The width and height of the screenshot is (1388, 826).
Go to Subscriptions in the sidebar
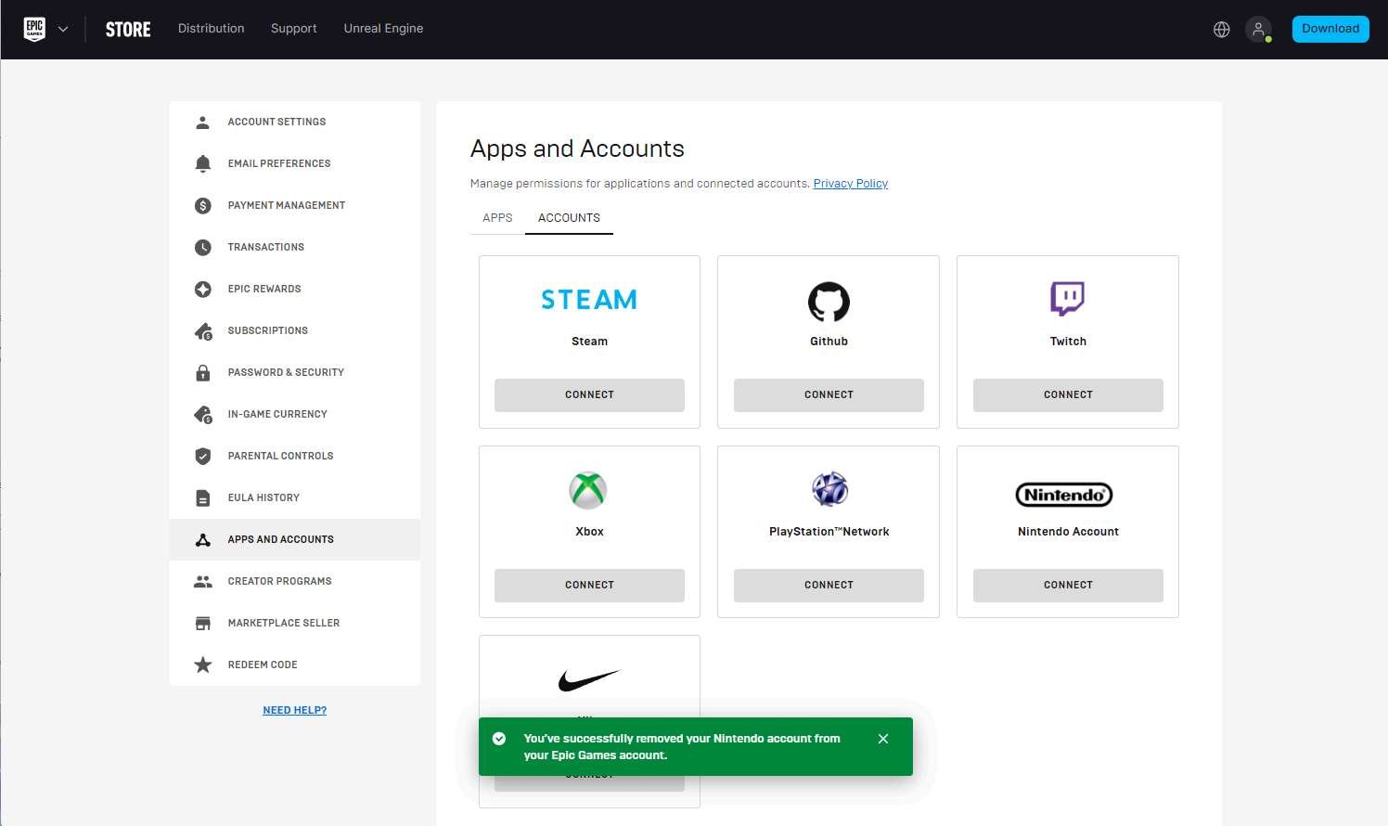coord(295,330)
